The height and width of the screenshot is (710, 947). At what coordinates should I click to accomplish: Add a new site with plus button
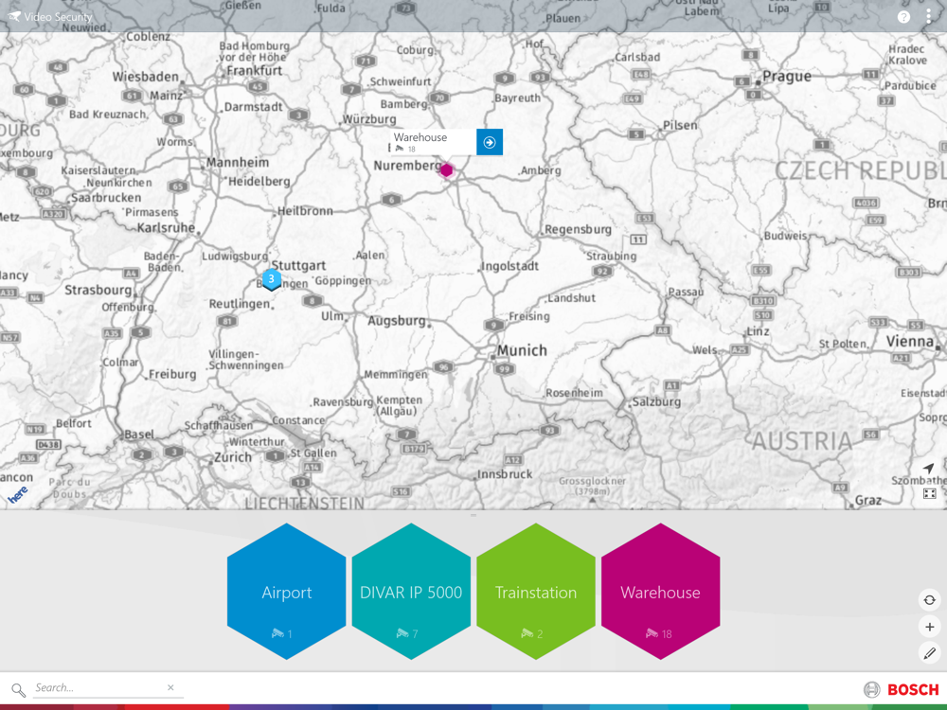pos(930,627)
